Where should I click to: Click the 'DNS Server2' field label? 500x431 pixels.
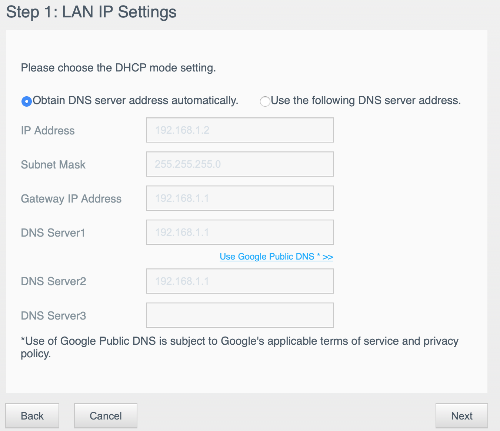(53, 281)
